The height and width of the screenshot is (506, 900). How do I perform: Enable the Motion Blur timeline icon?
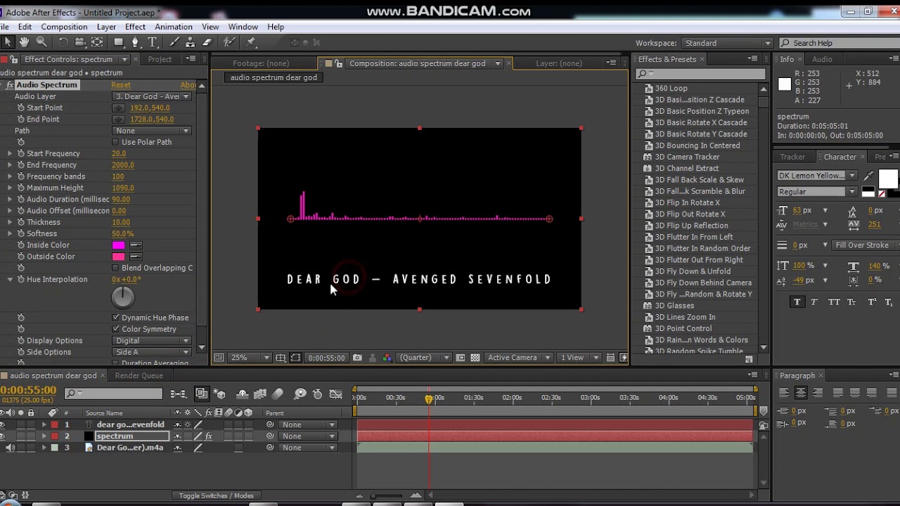pyautogui.click(x=277, y=394)
